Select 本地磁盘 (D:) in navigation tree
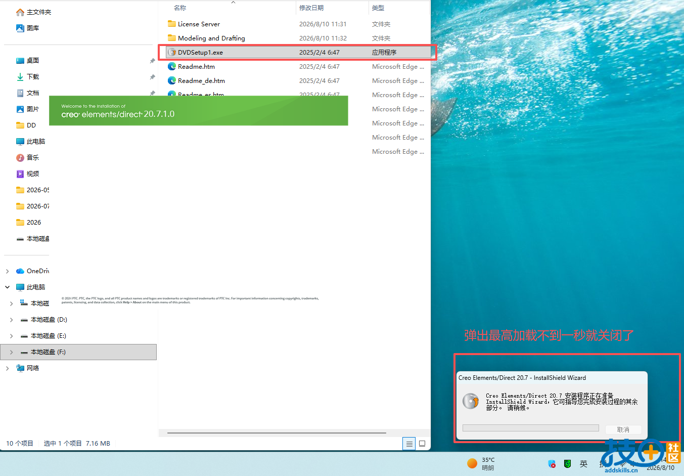Viewport: 684px width, 476px height. point(49,320)
